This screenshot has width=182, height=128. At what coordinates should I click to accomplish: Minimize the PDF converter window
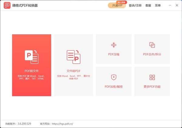point(169,5)
